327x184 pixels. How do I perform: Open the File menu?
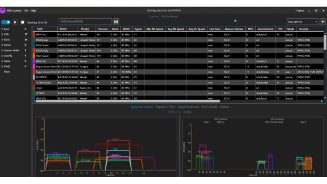tap(26, 11)
